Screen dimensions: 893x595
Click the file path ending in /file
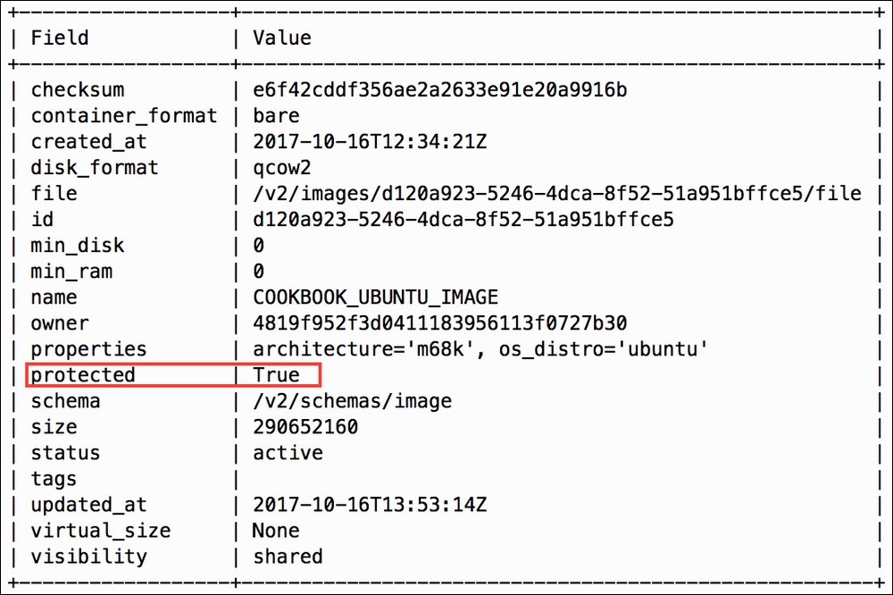point(557,194)
